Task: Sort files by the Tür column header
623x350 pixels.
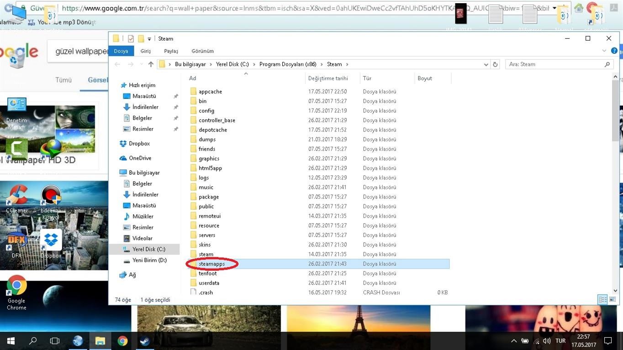Action: 387,78
